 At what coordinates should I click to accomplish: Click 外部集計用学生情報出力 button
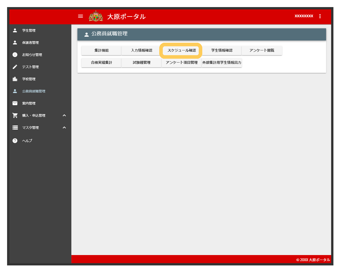click(x=222, y=62)
